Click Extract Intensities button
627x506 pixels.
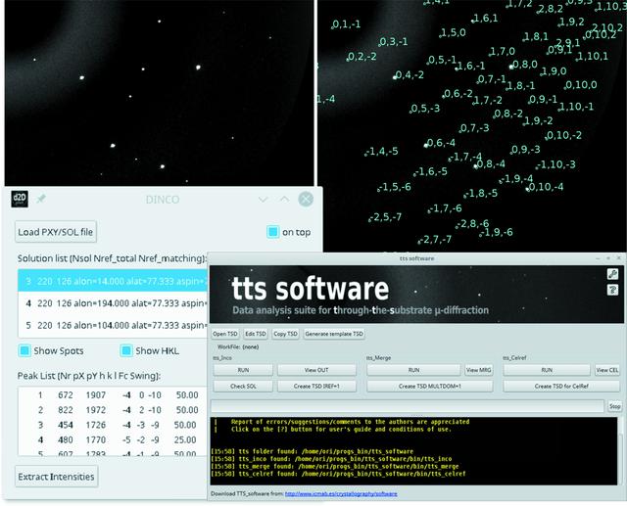(57, 477)
